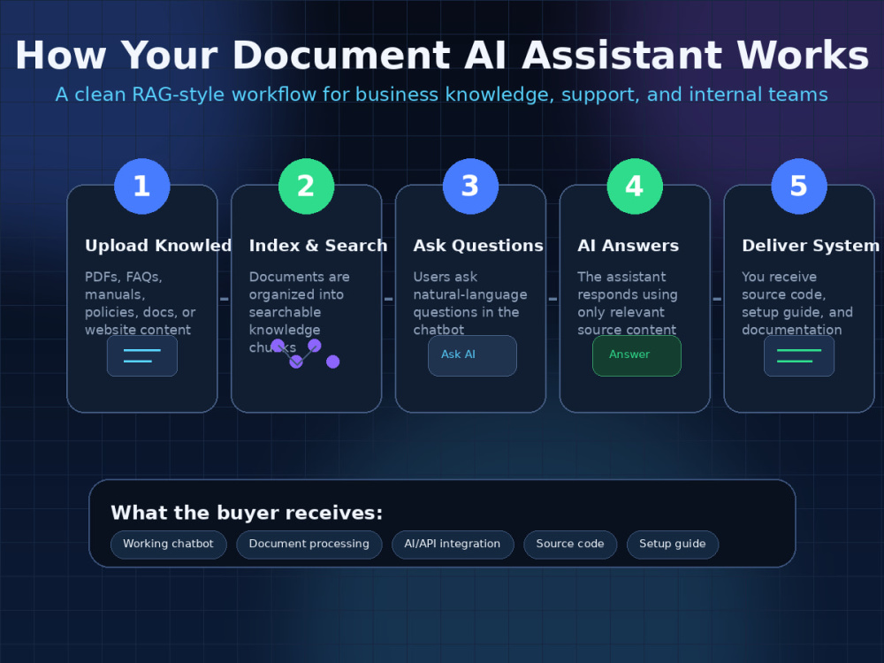Click the green step 2 circle
The height and width of the screenshot is (663, 884).
point(306,186)
